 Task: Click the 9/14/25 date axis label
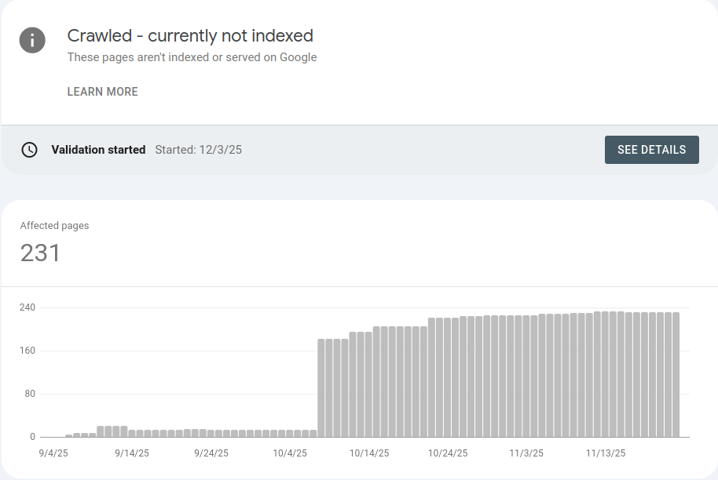132,453
